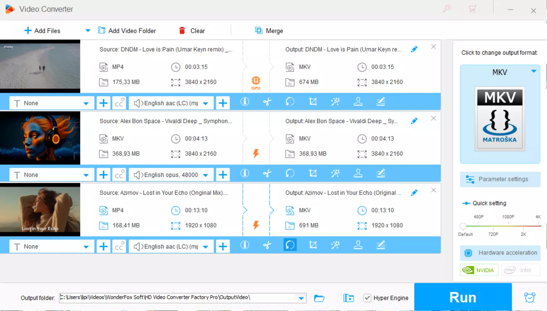
Task: Show info for Alex Bon Space video
Action: (245, 173)
